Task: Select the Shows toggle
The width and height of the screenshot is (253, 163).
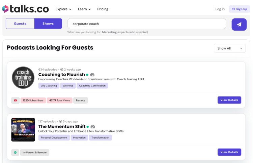Action: point(48,24)
